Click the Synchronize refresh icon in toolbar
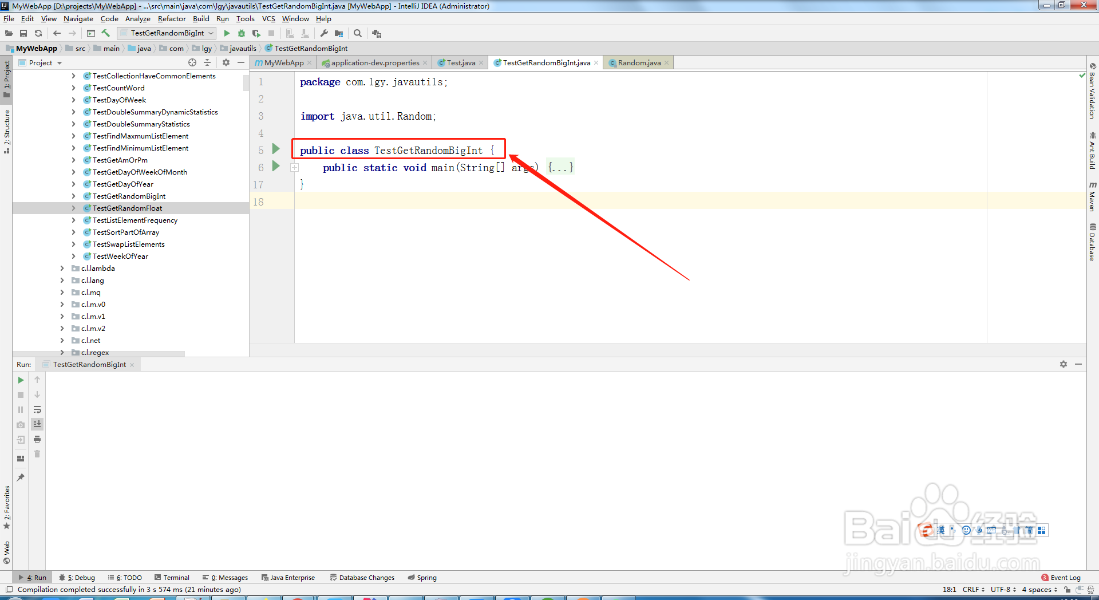Viewport: 1099px width, 600px height. pos(38,33)
